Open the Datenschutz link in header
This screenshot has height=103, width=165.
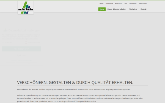[x=142, y=3]
